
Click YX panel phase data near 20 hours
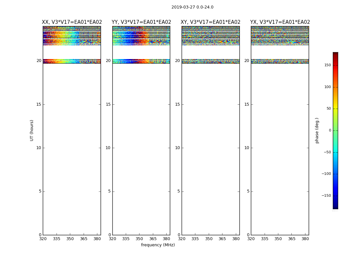[x=280, y=61]
